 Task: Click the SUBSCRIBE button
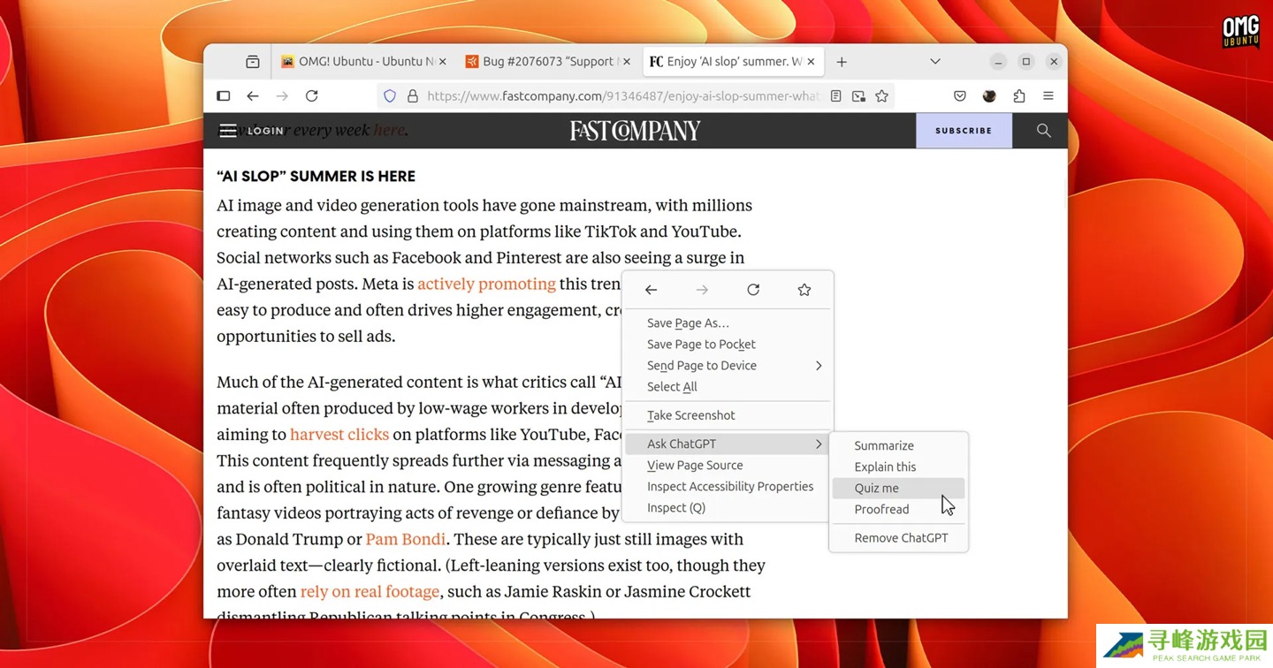964,131
